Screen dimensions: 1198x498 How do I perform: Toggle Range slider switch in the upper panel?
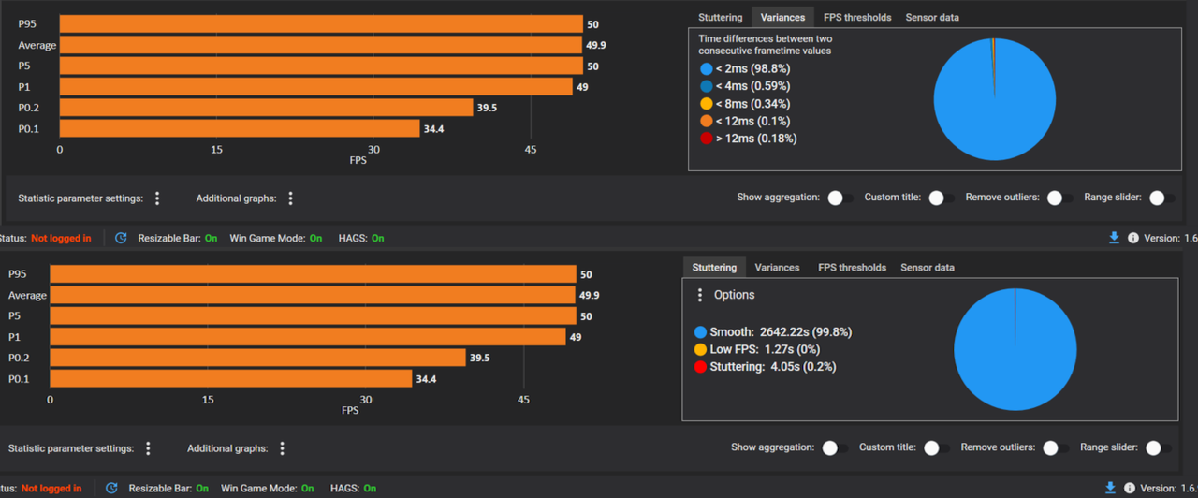[x=1161, y=198]
